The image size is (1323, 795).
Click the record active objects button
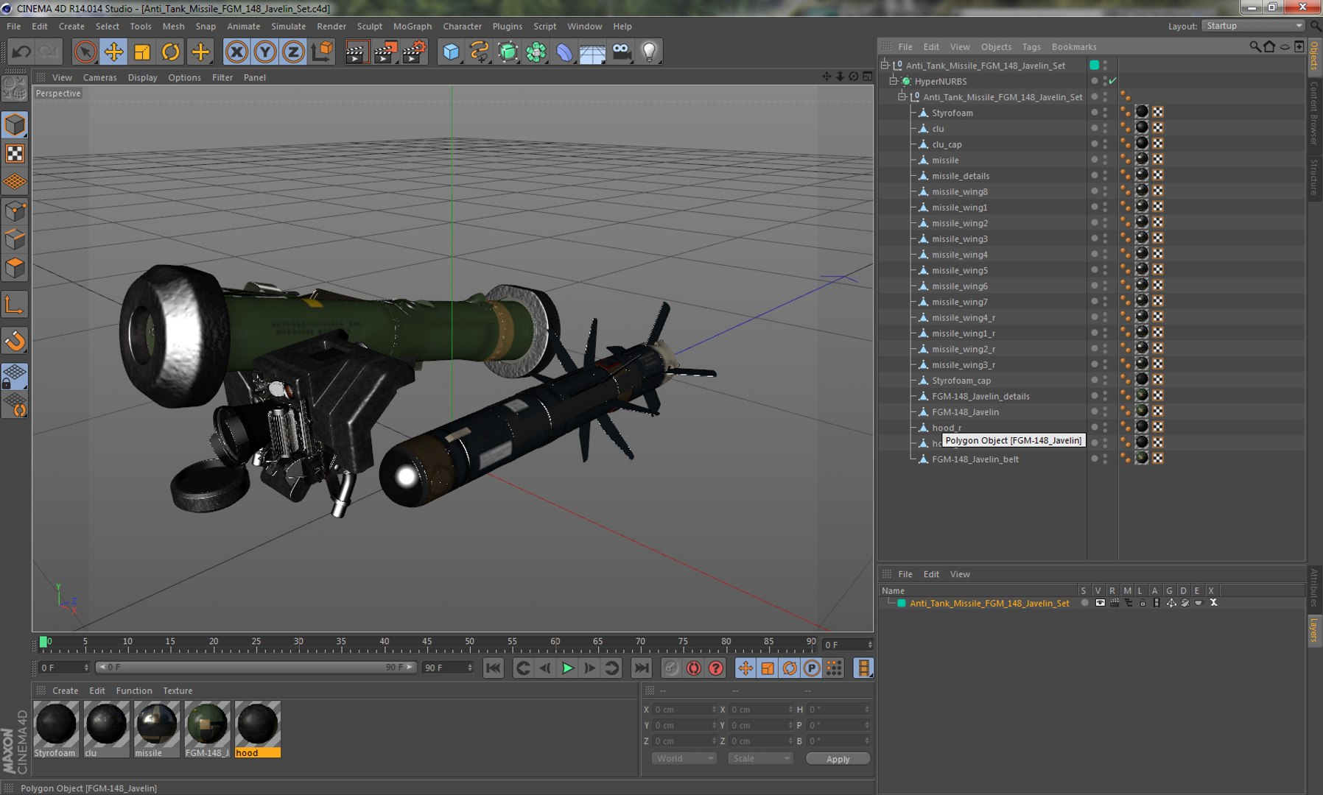671,668
